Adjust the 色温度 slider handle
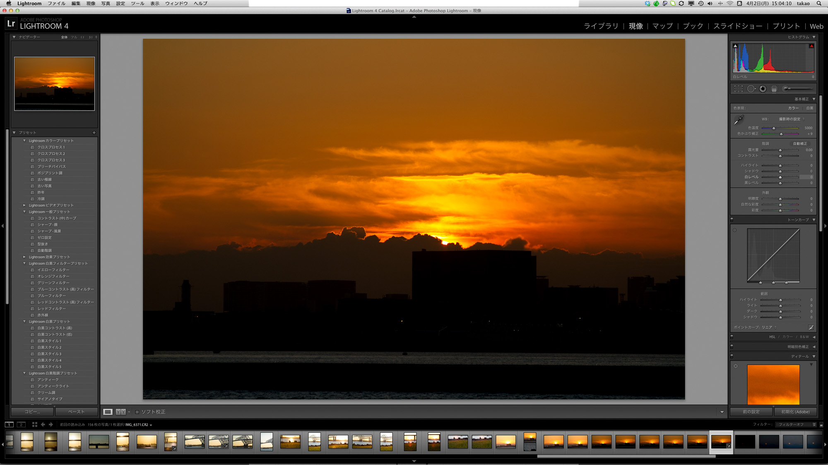 pos(773,128)
